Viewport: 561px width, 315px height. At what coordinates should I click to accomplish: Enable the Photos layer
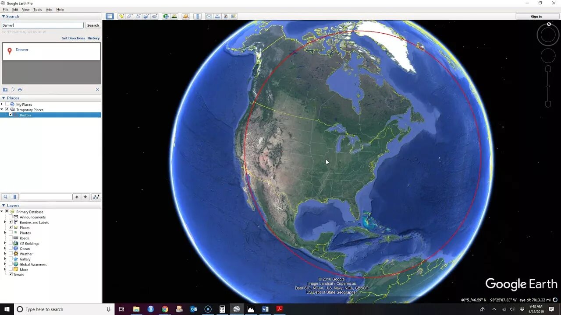pyautogui.click(x=11, y=233)
